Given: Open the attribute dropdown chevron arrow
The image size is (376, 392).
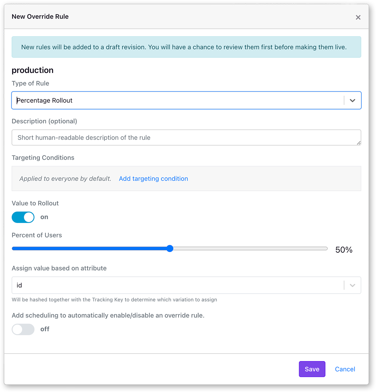Looking at the screenshot, I should coord(352,285).
